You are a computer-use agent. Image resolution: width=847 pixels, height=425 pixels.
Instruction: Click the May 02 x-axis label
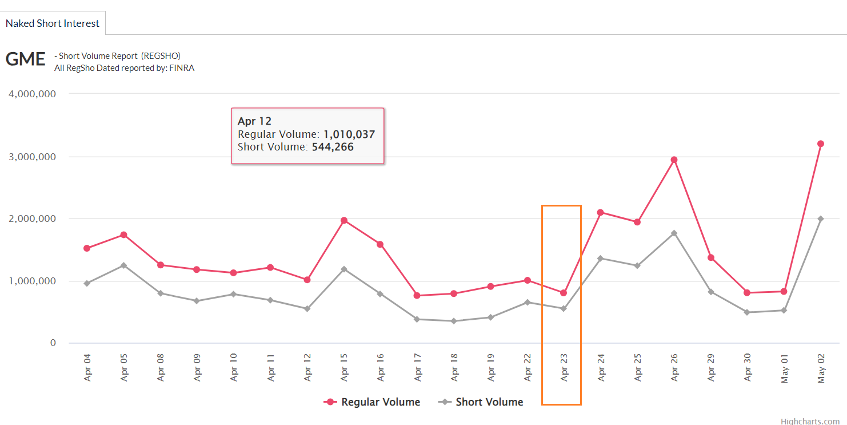tap(822, 368)
